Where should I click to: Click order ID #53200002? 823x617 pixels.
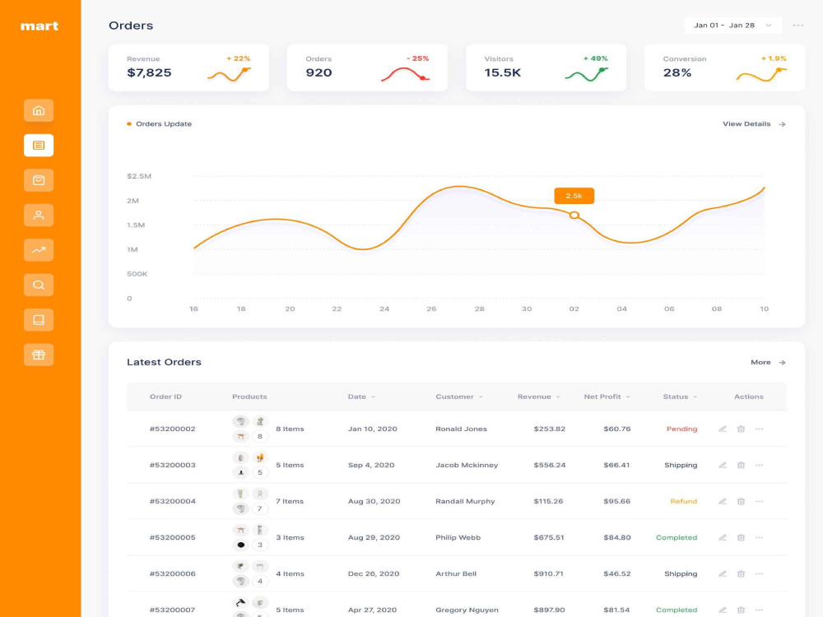(172, 429)
